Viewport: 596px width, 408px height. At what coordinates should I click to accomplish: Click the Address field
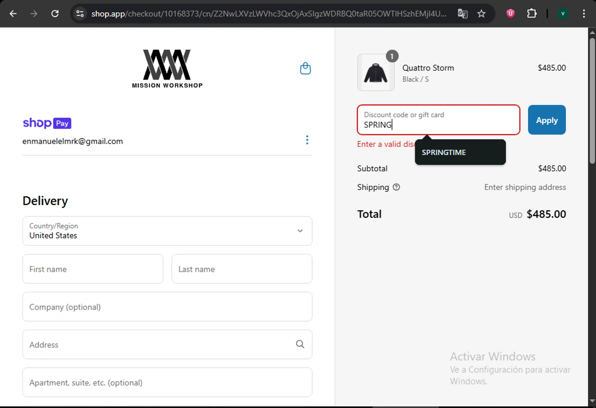pyautogui.click(x=167, y=344)
